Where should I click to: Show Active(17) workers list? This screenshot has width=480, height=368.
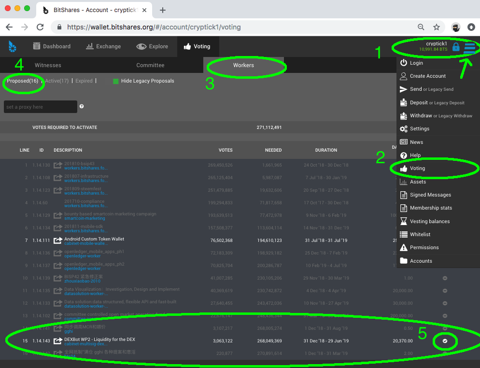click(x=57, y=81)
